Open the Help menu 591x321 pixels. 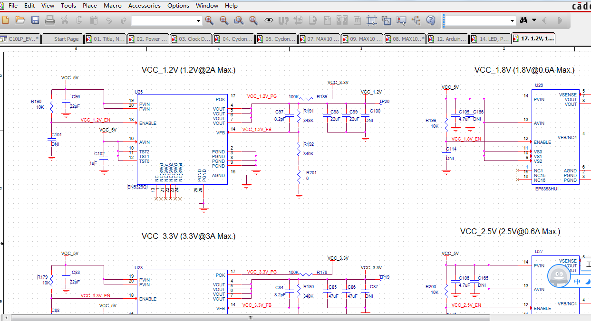click(x=231, y=6)
